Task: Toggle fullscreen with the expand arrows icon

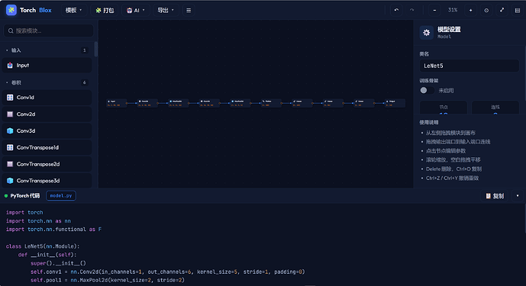Action: coord(502,10)
